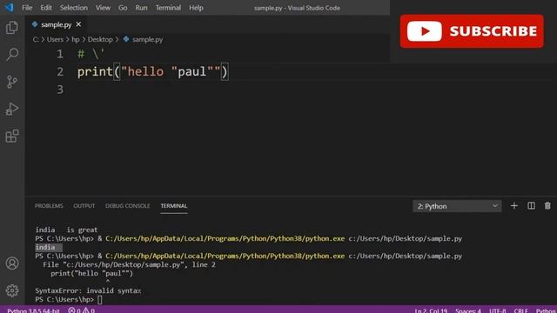The height and width of the screenshot is (313, 557).
Task: Switch to the Problems panel tab
Action: (x=49, y=206)
